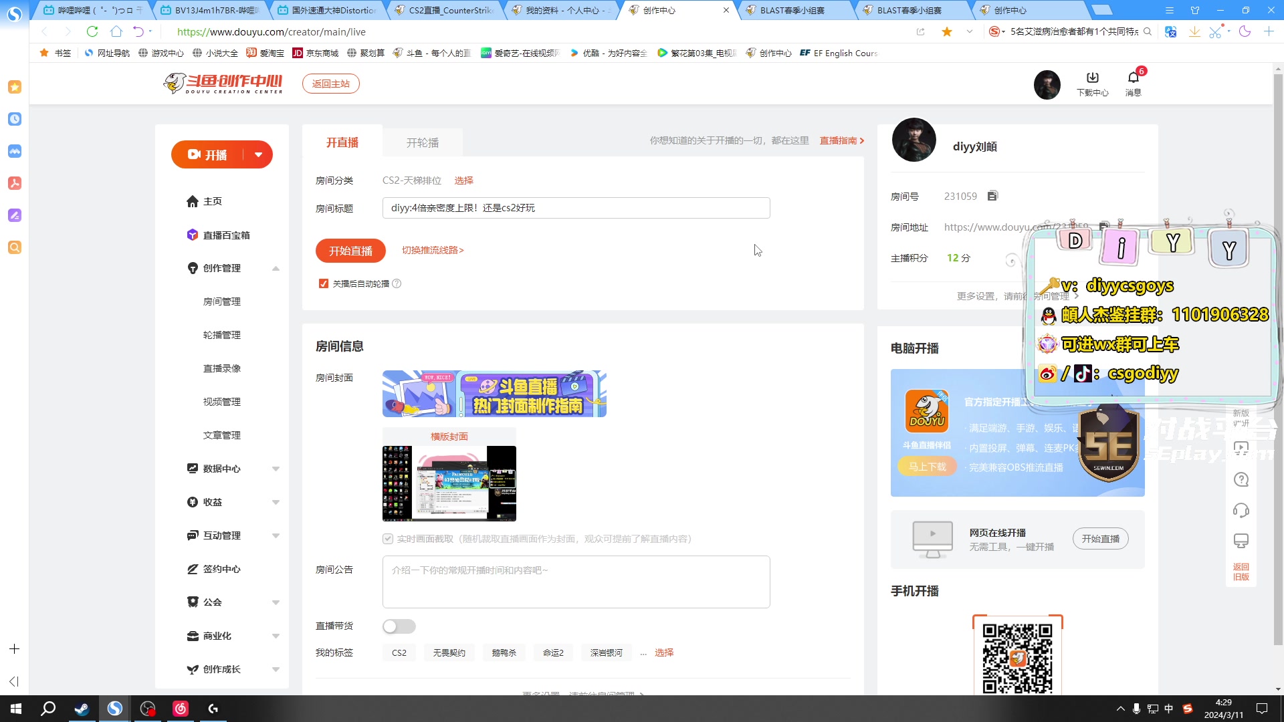Image resolution: width=1284 pixels, height=722 pixels.
Task: Open the 开播 button dropdown arrow
Action: pos(259,154)
